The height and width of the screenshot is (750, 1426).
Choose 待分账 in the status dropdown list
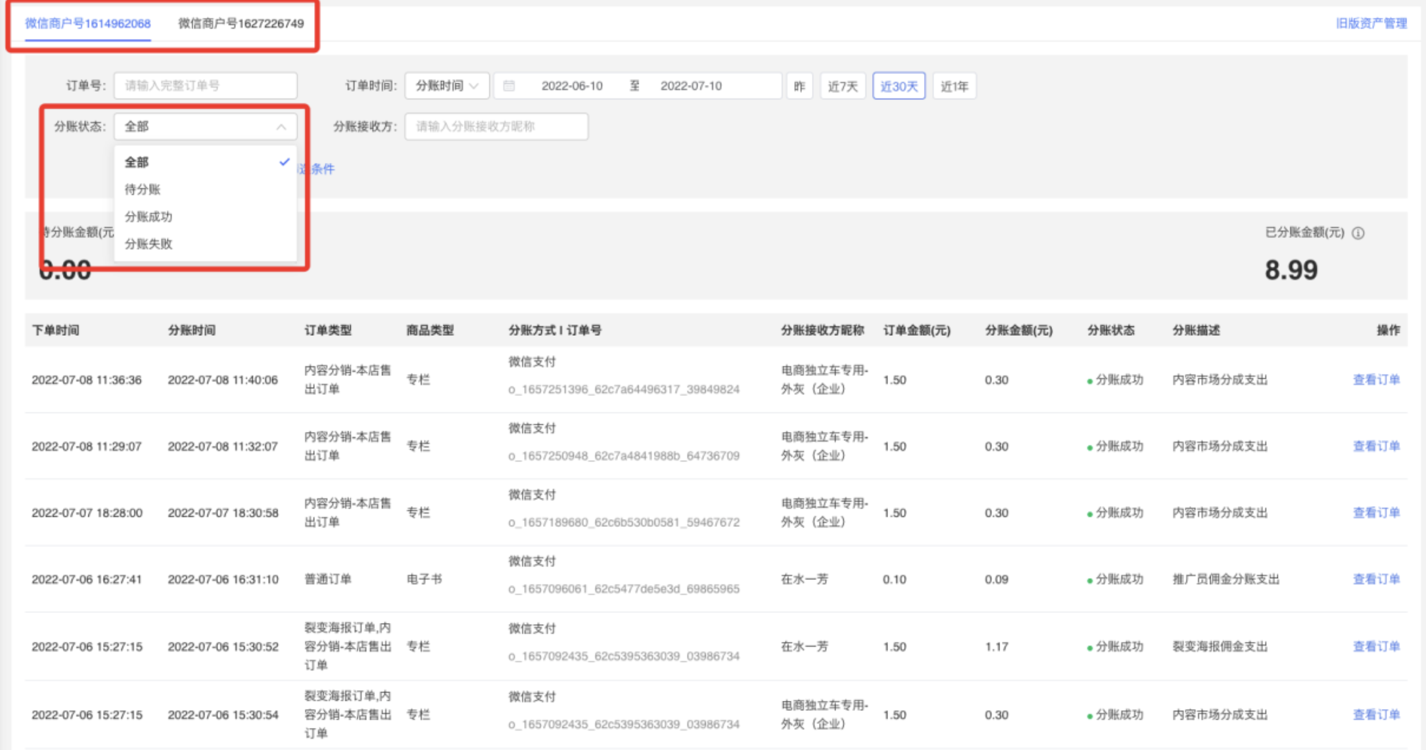(x=205, y=189)
